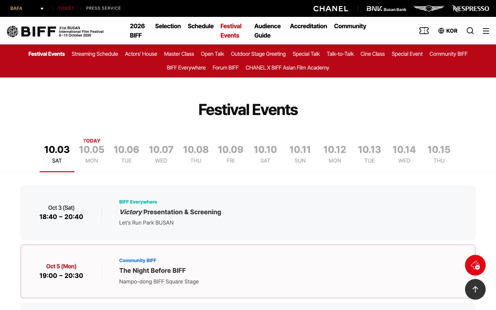Go to Outdoor Stage Greeting submenu
This screenshot has height=310, width=496.
258,54
